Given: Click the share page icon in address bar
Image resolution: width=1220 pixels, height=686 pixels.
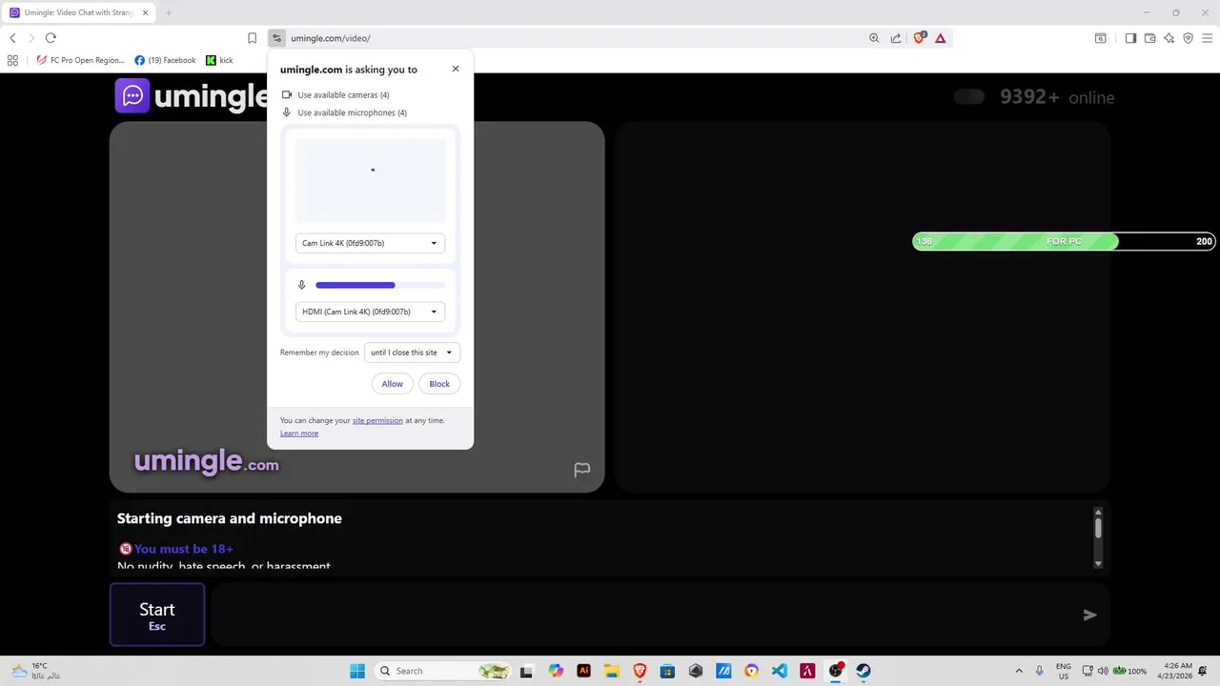Looking at the screenshot, I should (896, 38).
